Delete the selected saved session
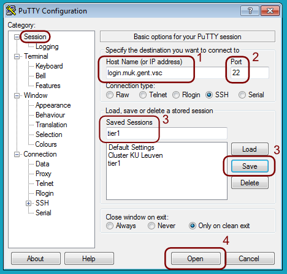The width and height of the screenshot is (287, 274). [x=250, y=183]
